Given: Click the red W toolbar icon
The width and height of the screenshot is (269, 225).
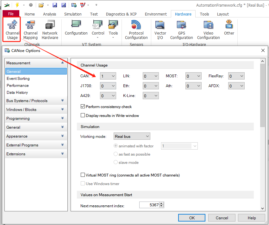Looking at the screenshot, I should 83,5.
